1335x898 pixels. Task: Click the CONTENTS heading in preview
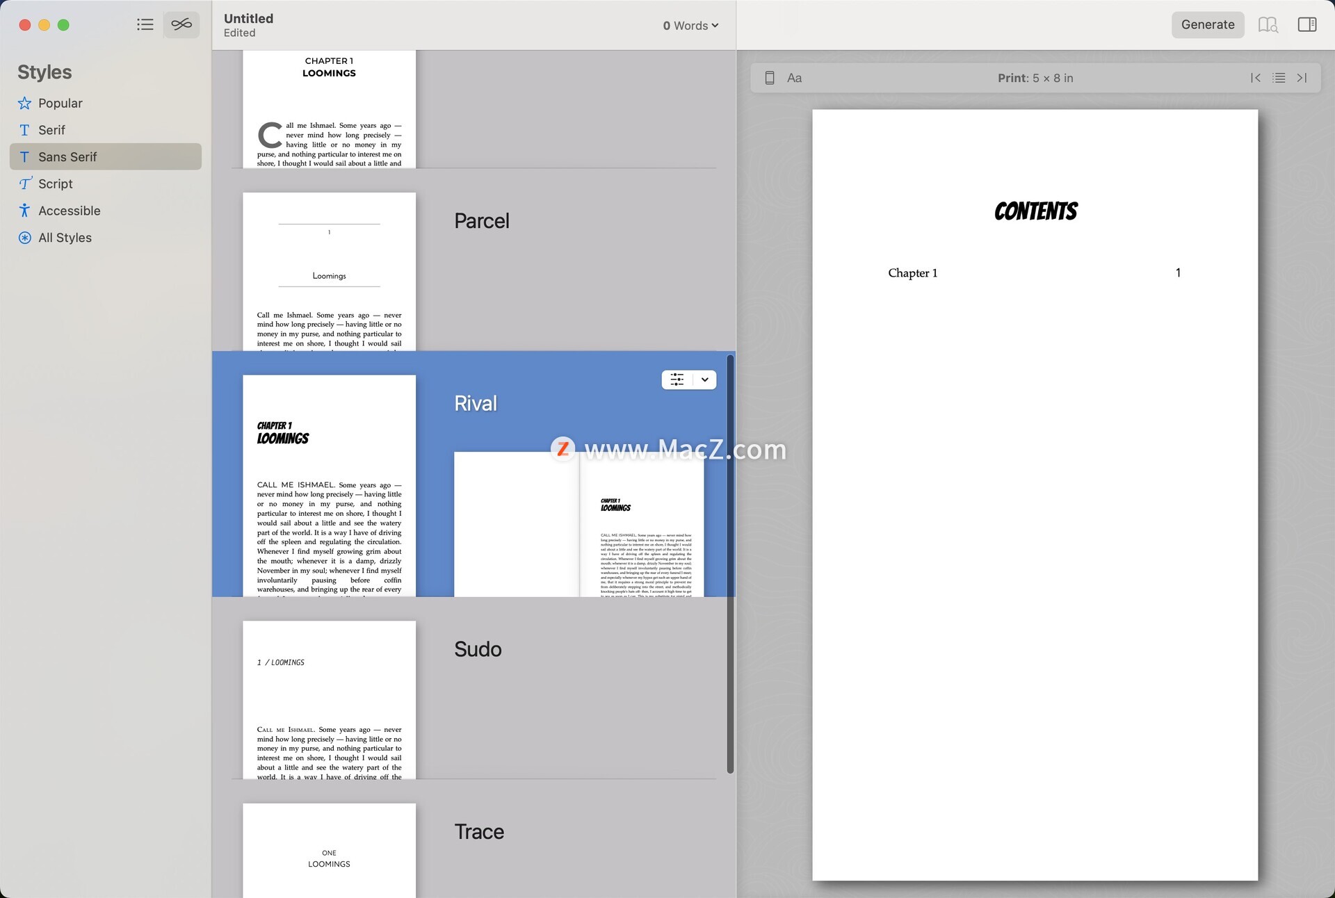[x=1035, y=211]
